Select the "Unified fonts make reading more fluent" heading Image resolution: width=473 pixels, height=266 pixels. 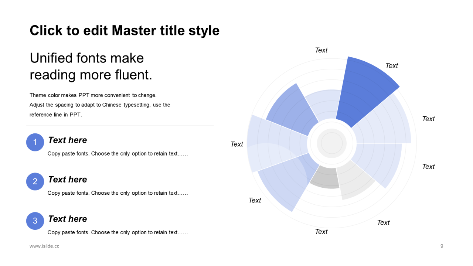click(x=91, y=66)
